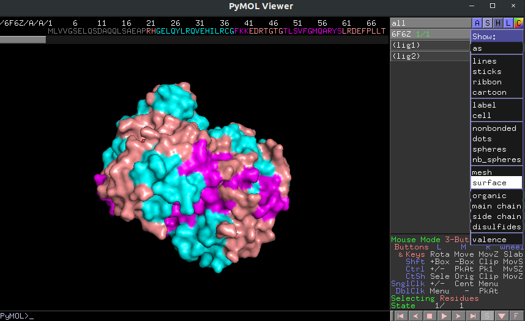Toggle fullscreen with F button
The height and width of the screenshot is (321, 525).
[516, 316]
